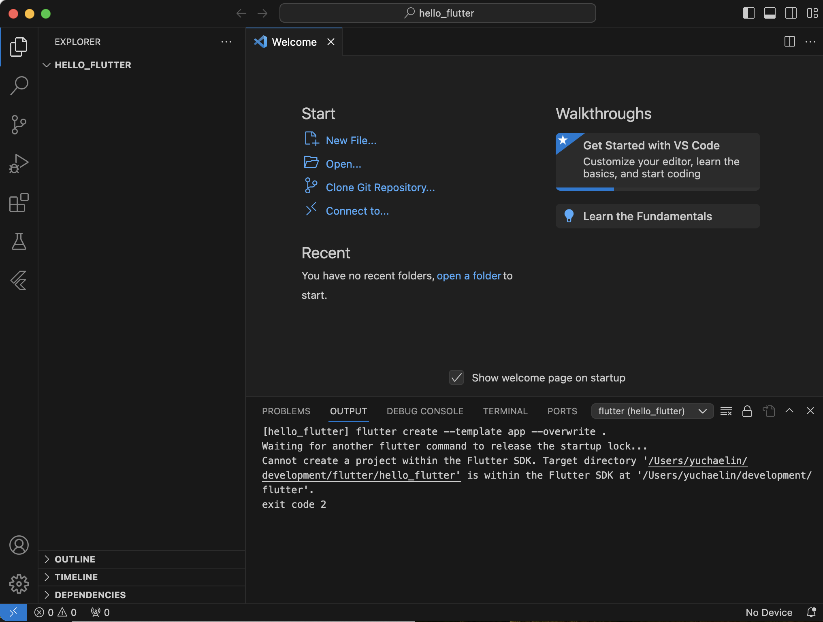Open the Accounts menu icon

19,545
